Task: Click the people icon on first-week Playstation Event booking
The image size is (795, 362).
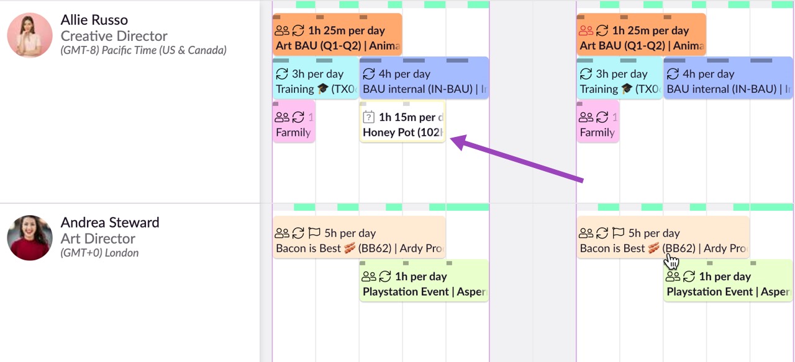Action: [369, 276]
